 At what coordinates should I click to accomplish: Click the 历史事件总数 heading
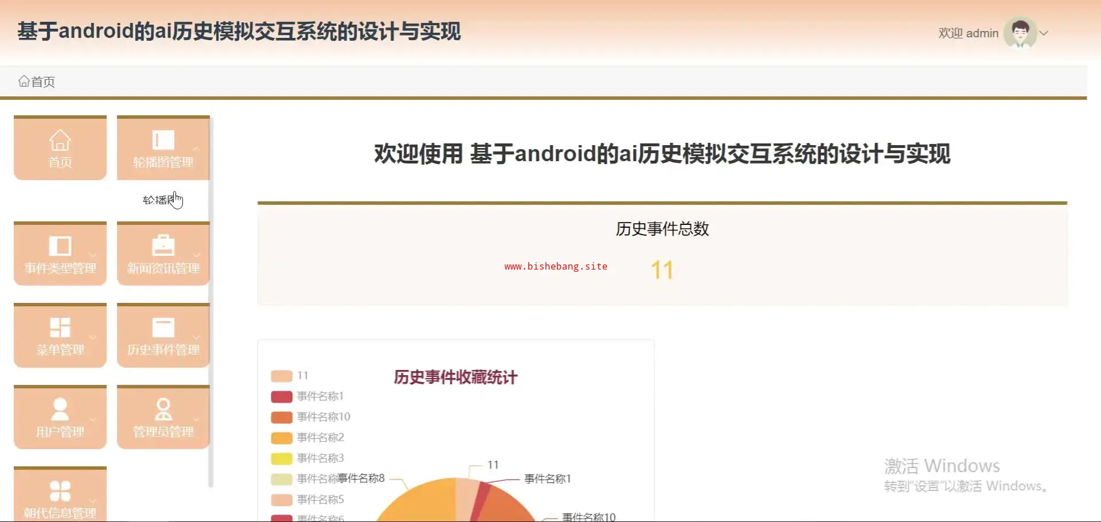click(x=662, y=229)
